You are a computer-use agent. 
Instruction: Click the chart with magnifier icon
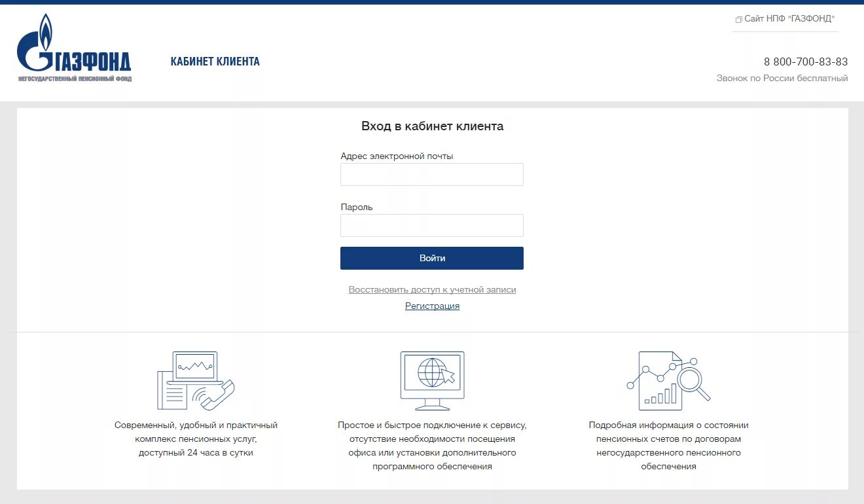point(668,381)
